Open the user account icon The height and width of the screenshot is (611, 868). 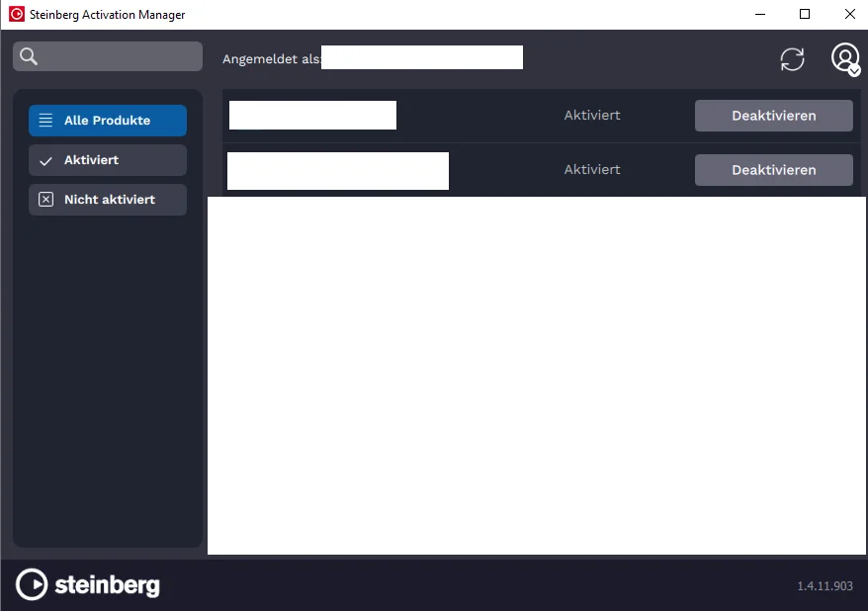[845, 58]
